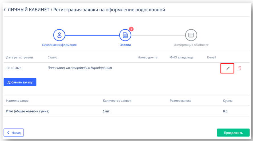Click the ФИО владельца column header
This screenshot has width=253, height=141.
click(182, 57)
